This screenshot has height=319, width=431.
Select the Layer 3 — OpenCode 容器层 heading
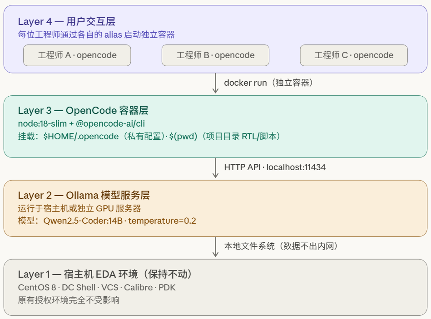click(x=83, y=110)
